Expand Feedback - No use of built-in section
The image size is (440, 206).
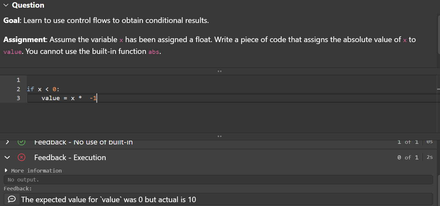coord(7,142)
